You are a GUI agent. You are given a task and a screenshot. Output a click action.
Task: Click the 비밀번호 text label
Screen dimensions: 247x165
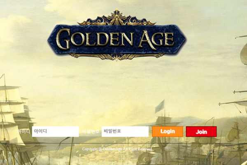tap(91, 131)
